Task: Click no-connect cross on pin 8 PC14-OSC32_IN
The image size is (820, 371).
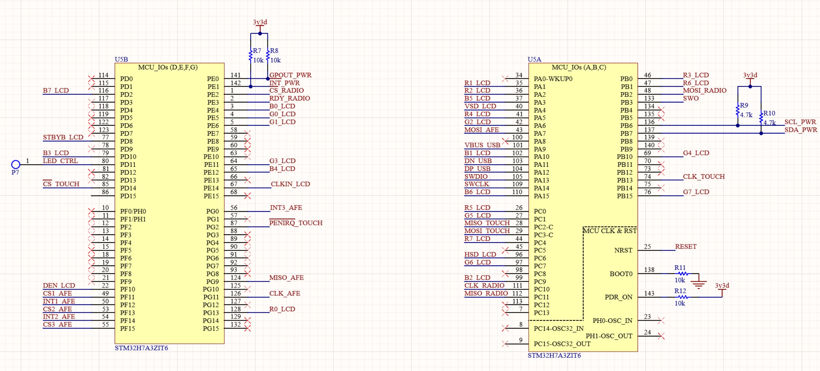Action: (x=505, y=328)
